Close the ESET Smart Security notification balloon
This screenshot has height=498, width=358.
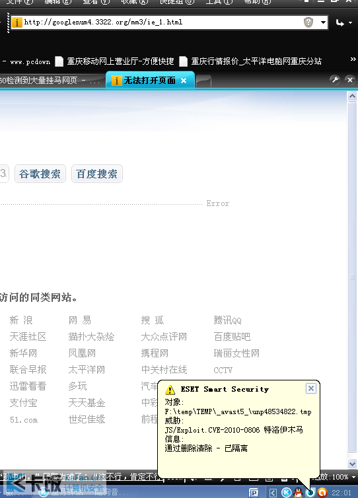[310, 388]
